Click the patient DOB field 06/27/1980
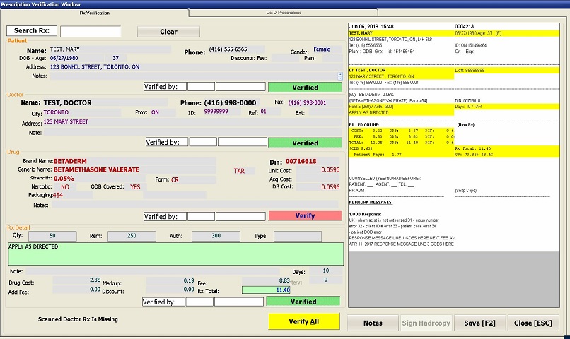Viewport: 570px width, 339px height. pos(76,58)
